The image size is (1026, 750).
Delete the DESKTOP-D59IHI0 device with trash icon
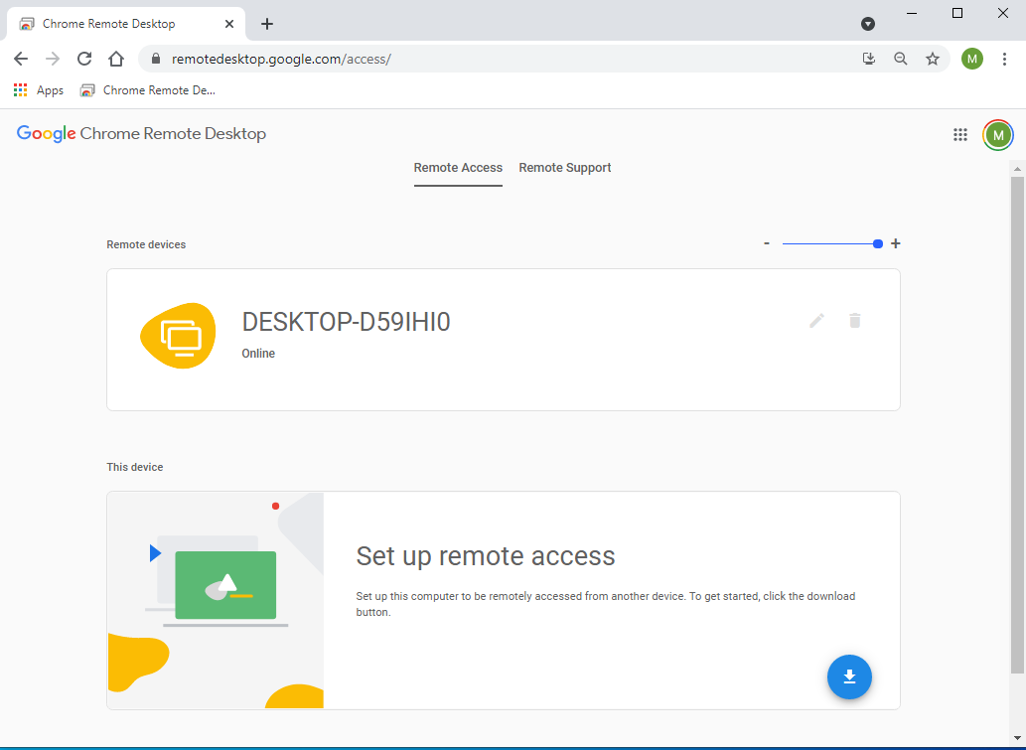coord(854,320)
